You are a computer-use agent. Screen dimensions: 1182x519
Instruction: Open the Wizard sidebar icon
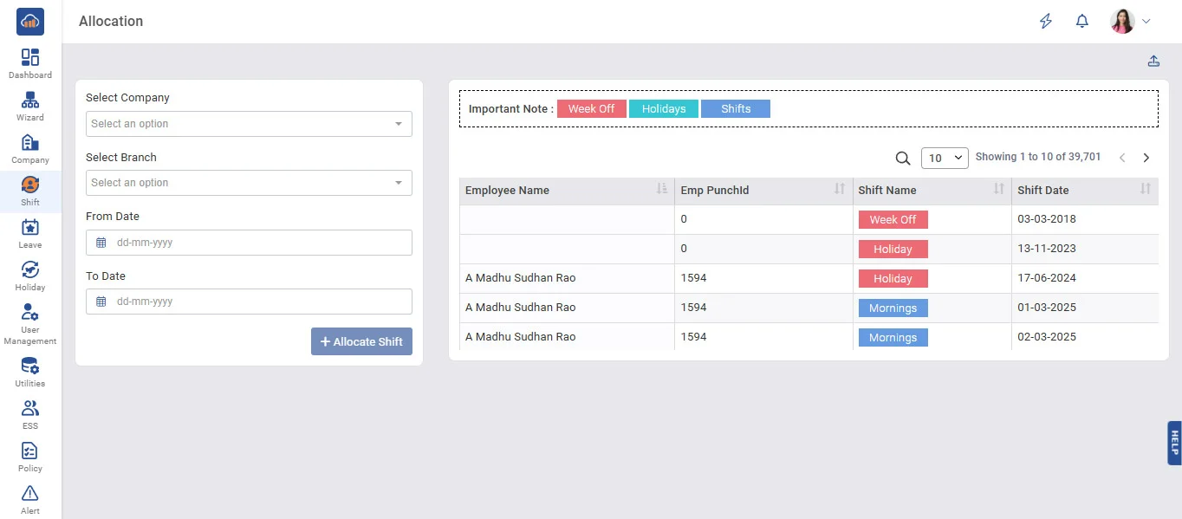coord(30,106)
